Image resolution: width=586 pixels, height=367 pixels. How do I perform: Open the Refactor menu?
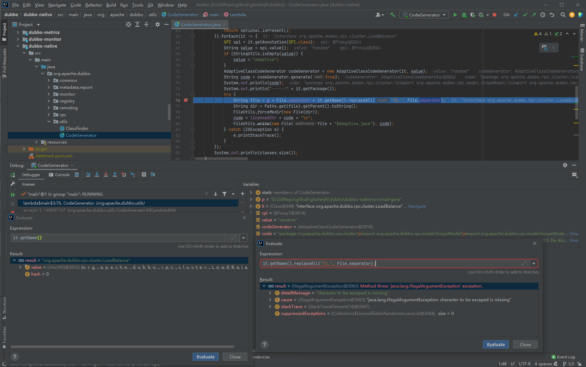coord(94,5)
